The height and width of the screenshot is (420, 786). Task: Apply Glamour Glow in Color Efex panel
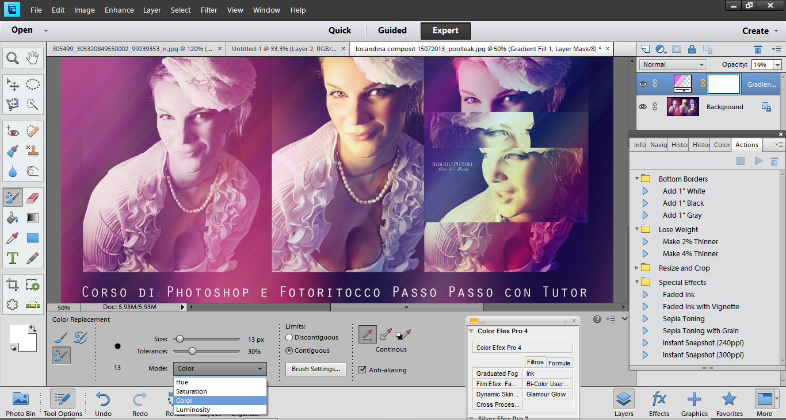click(x=548, y=394)
